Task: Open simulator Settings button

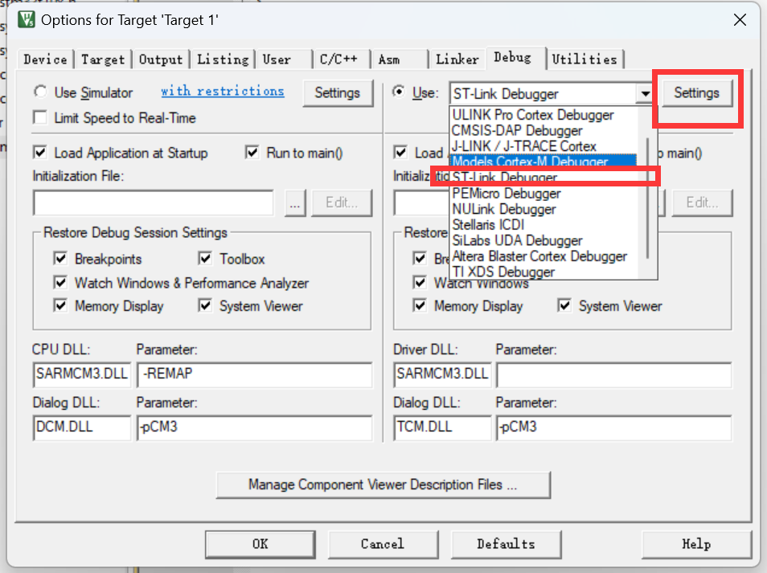Action: pos(338,93)
